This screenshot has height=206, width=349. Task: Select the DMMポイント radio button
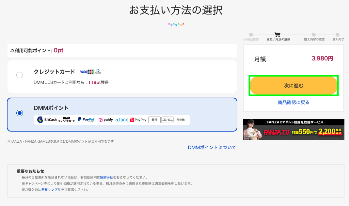click(x=20, y=113)
